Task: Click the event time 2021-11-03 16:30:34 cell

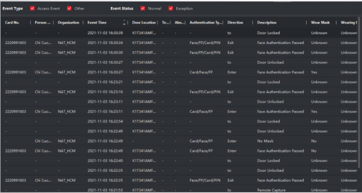Action: [x=105, y=43]
